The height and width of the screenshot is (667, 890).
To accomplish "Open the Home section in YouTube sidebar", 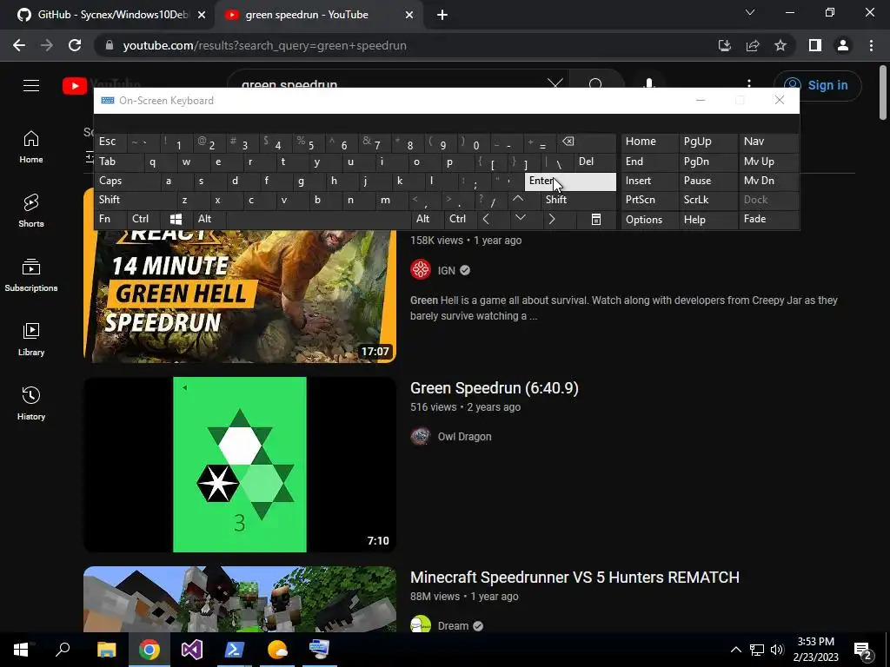I will point(31,147).
